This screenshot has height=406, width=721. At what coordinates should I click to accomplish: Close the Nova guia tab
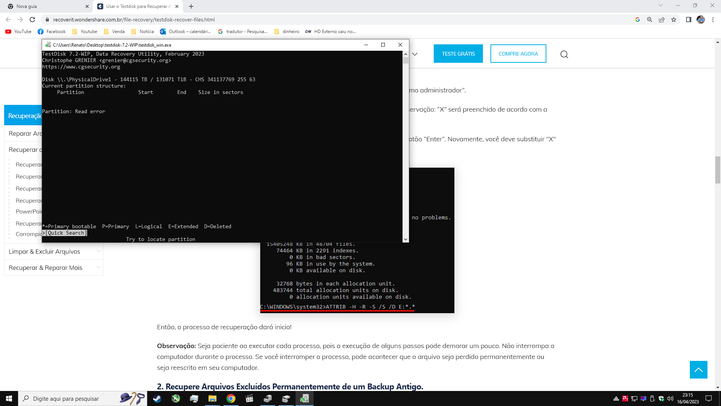(x=87, y=6)
